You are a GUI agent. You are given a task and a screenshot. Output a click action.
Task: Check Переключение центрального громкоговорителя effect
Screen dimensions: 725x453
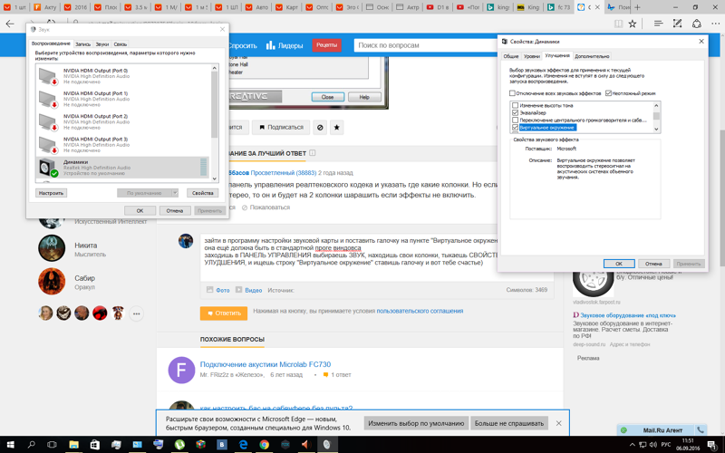tap(515, 120)
